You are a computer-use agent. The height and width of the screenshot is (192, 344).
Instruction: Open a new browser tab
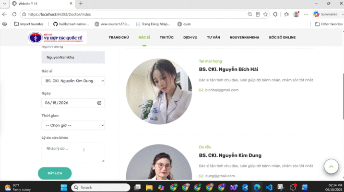(81, 3)
